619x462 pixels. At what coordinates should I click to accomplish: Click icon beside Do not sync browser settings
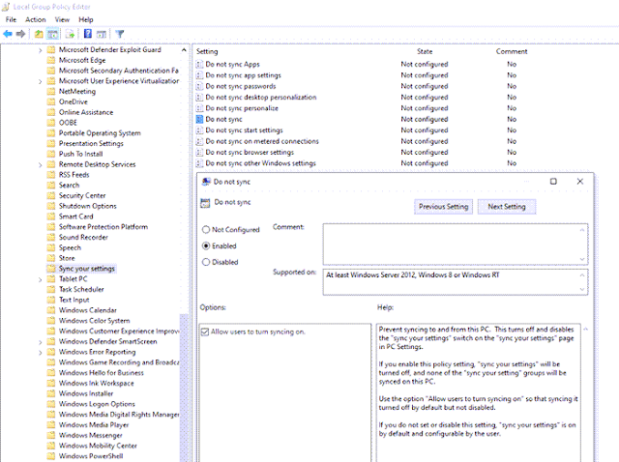pyautogui.click(x=200, y=153)
